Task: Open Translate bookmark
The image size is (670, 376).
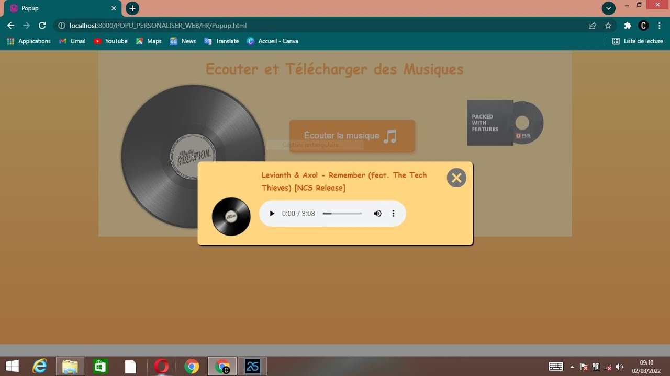Action: pyautogui.click(x=221, y=41)
